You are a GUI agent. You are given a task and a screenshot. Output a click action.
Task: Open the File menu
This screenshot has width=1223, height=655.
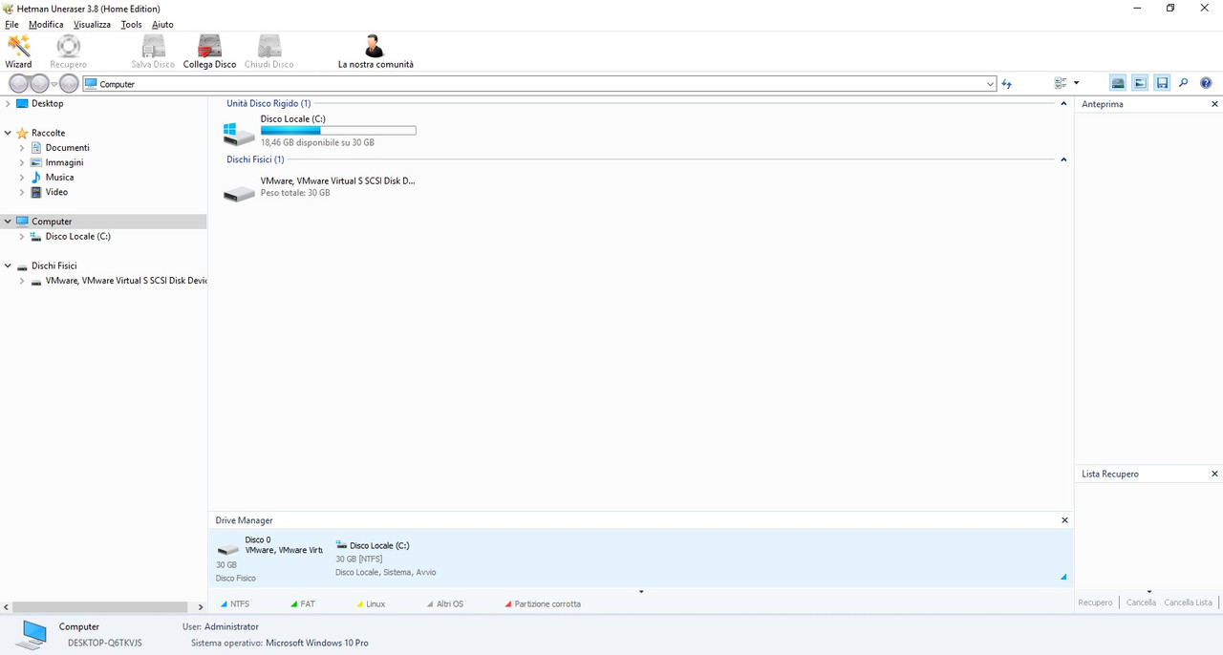(11, 25)
